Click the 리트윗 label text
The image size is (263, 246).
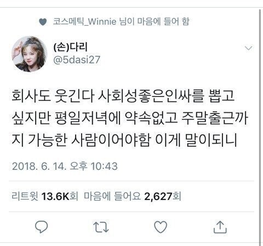[x=25, y=196]
